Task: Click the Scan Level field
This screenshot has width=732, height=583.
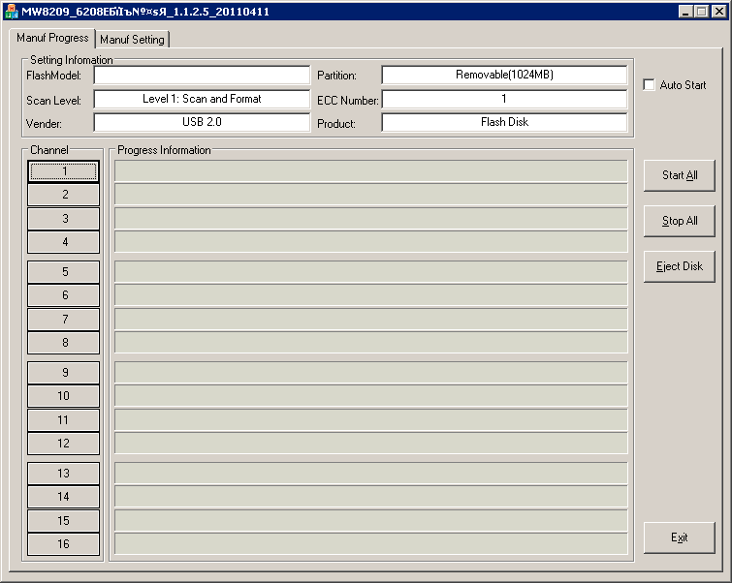Action: pyautogui.click(x=202, y=99)
